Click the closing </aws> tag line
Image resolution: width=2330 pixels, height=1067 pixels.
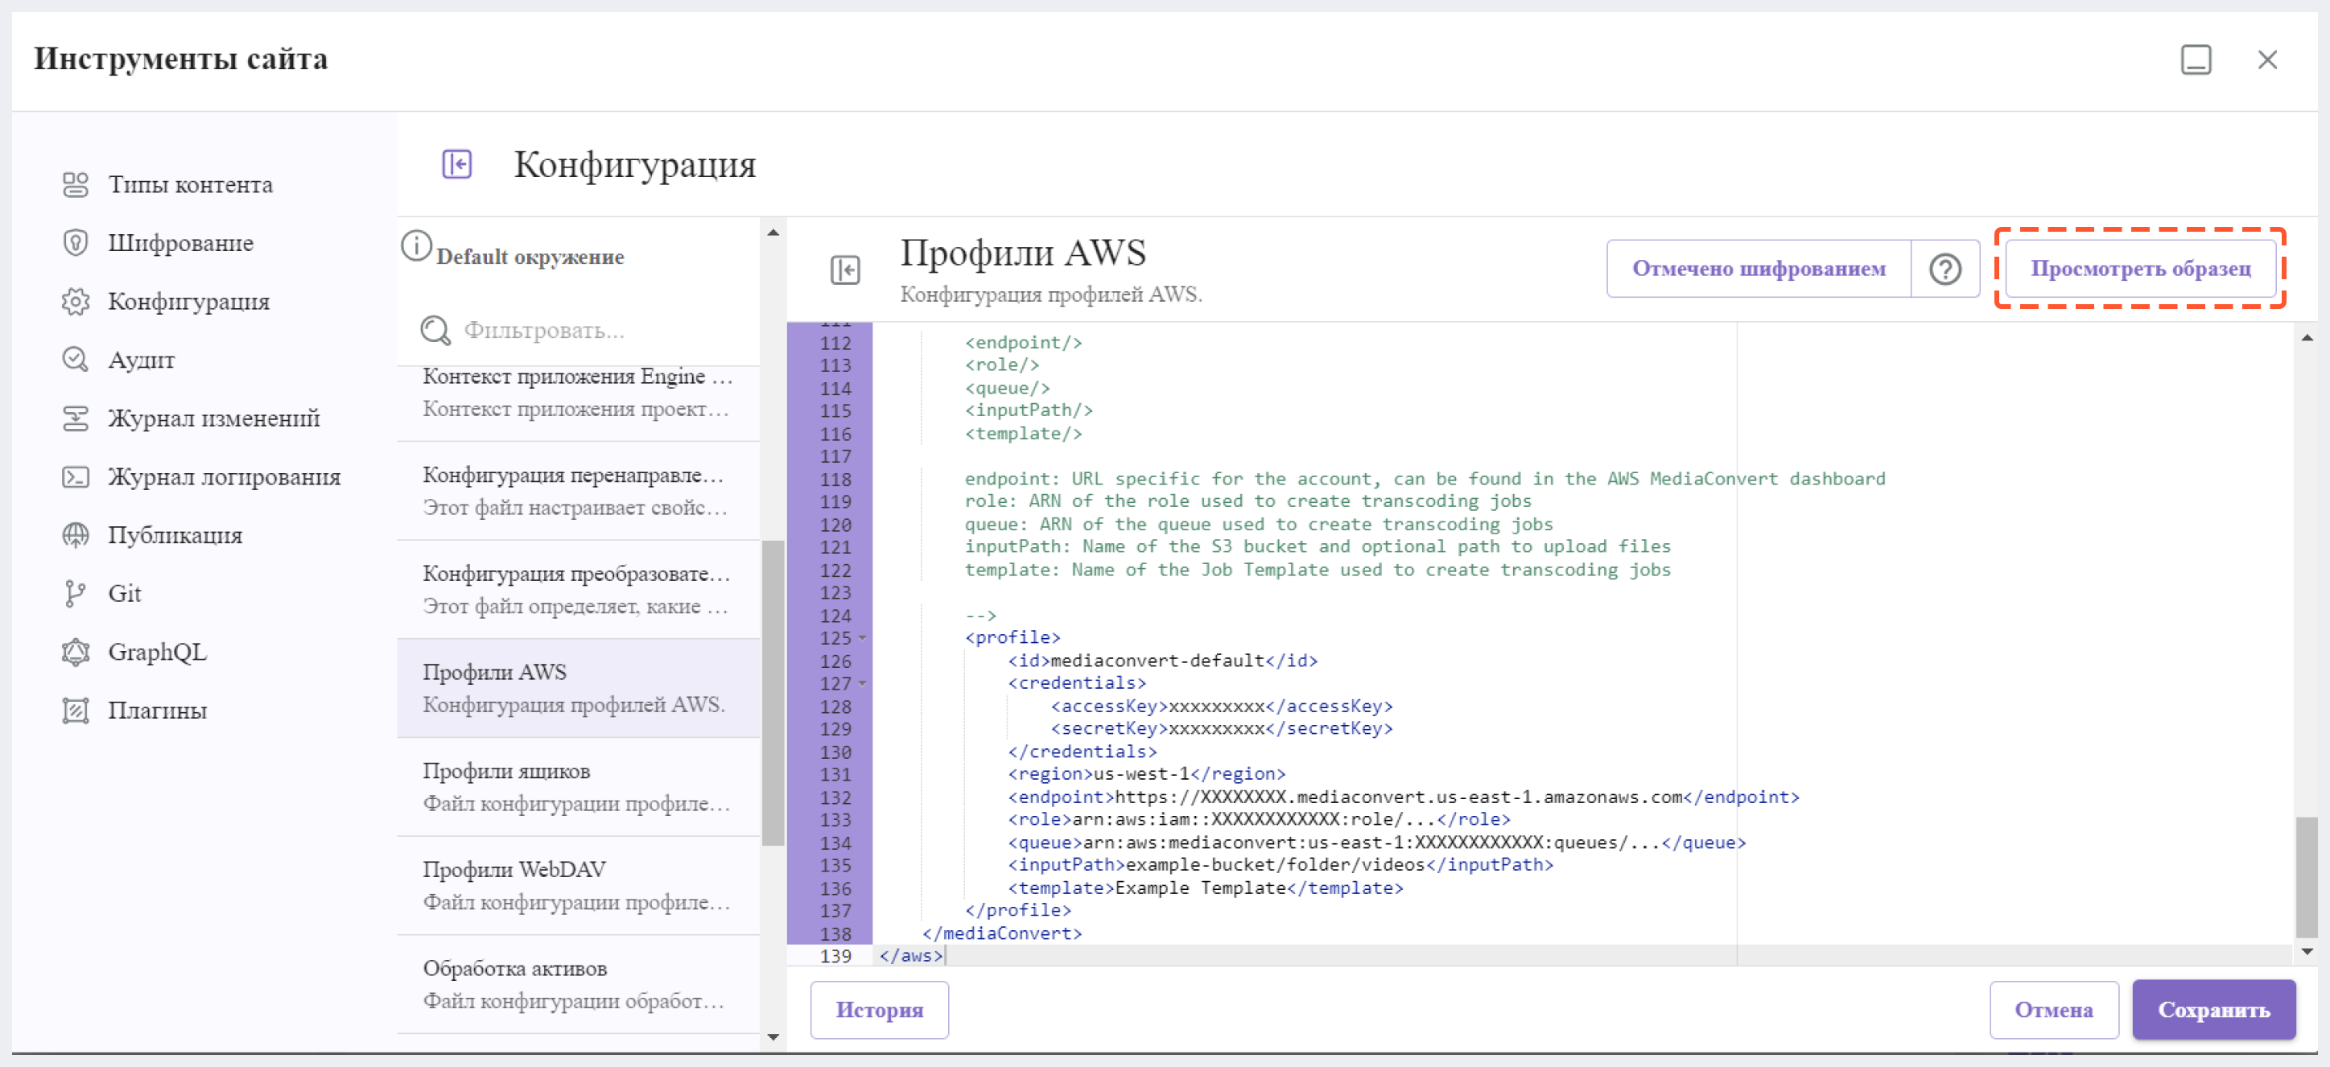click(911, 956)
